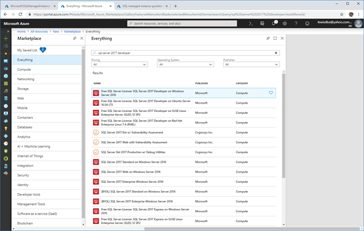Screen dimensions: 364x231
Task: Select Networking category
Action: click(x=46, y=79)
